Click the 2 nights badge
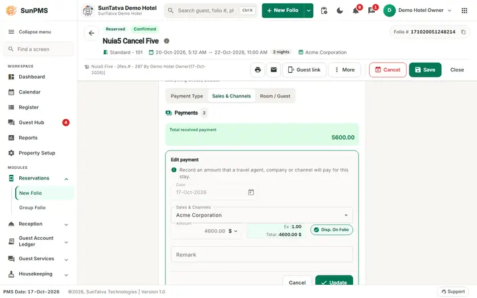This screenshot has width=477, height=298. pyautogui.click(x=281, y=52)
